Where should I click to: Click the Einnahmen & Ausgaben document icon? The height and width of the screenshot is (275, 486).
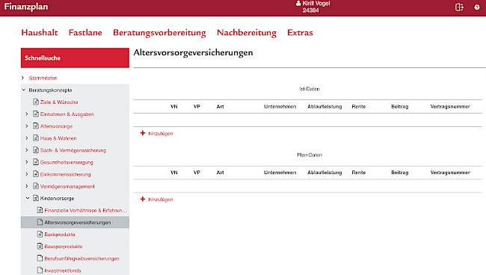tap(36, 114)
